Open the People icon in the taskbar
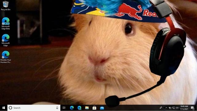The image size is (197, 111). (x=161, y=108)
